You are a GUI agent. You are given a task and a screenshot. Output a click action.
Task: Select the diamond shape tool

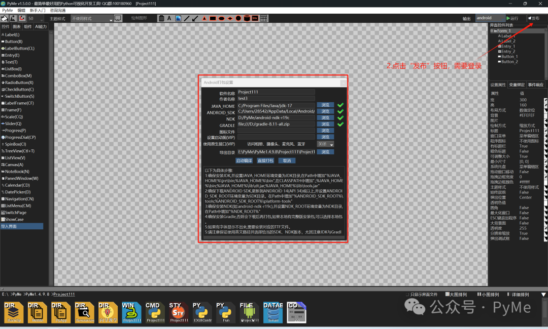(x=230, y=18)
